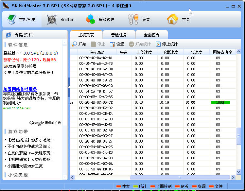Click the SK魔兽录像分析器 text
This screenshot has height=191, width=245.
(x=20, y=66)
